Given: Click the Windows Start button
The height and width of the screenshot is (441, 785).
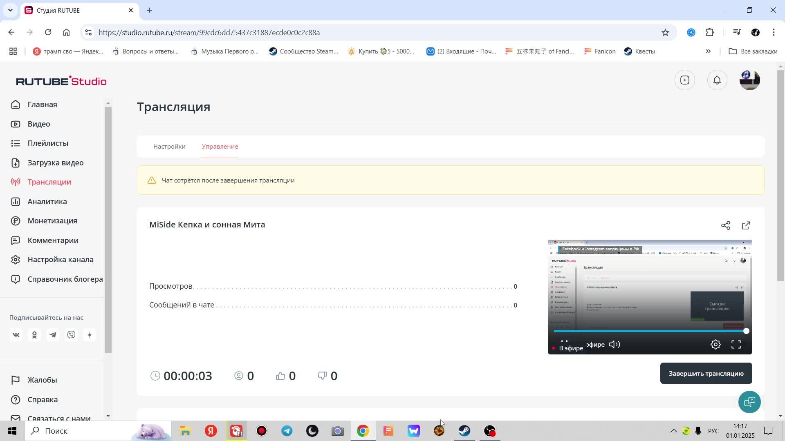Looking at the screenshot, I should pyautogui.click(x=12, y=431).
